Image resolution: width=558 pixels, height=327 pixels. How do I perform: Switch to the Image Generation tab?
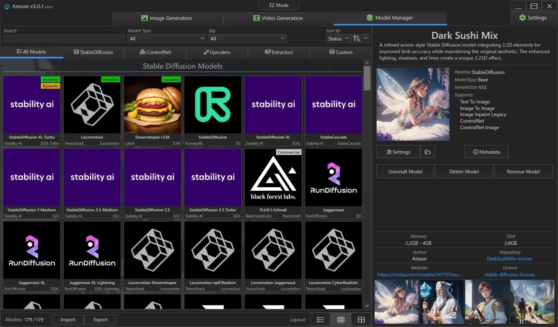point(167,18)
